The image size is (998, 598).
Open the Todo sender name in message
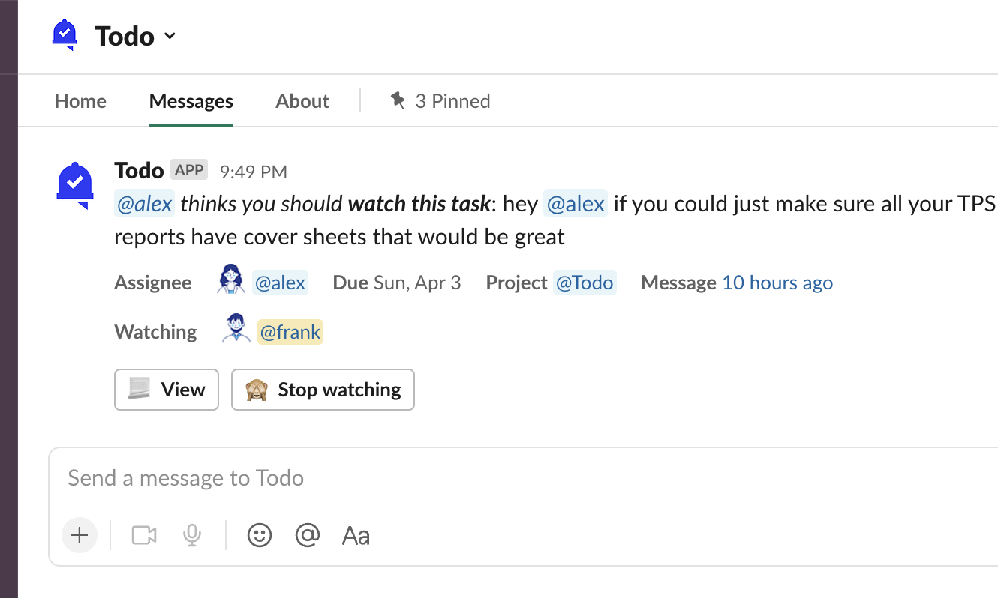[139, 171]
